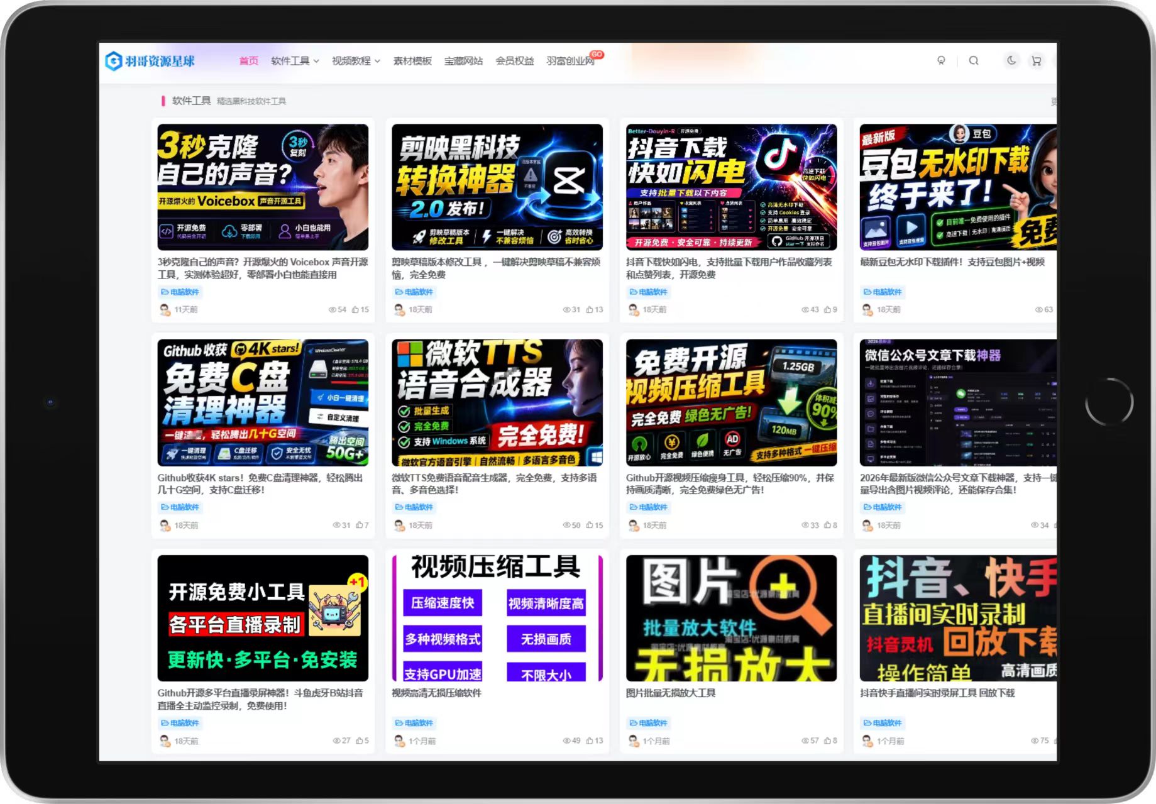Viewport: 1156px width, 804px height.
Task: Click the 羽哥资源星球 site logo
Action: click(x=150, y=61)
